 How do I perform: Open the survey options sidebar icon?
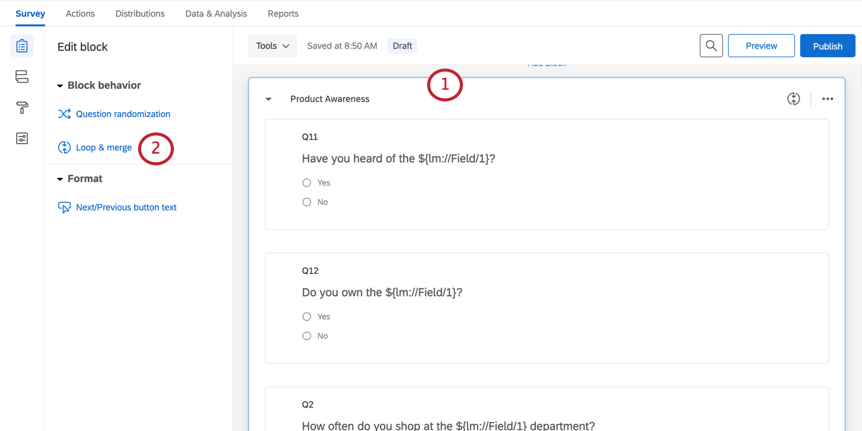tap(22, 138)
